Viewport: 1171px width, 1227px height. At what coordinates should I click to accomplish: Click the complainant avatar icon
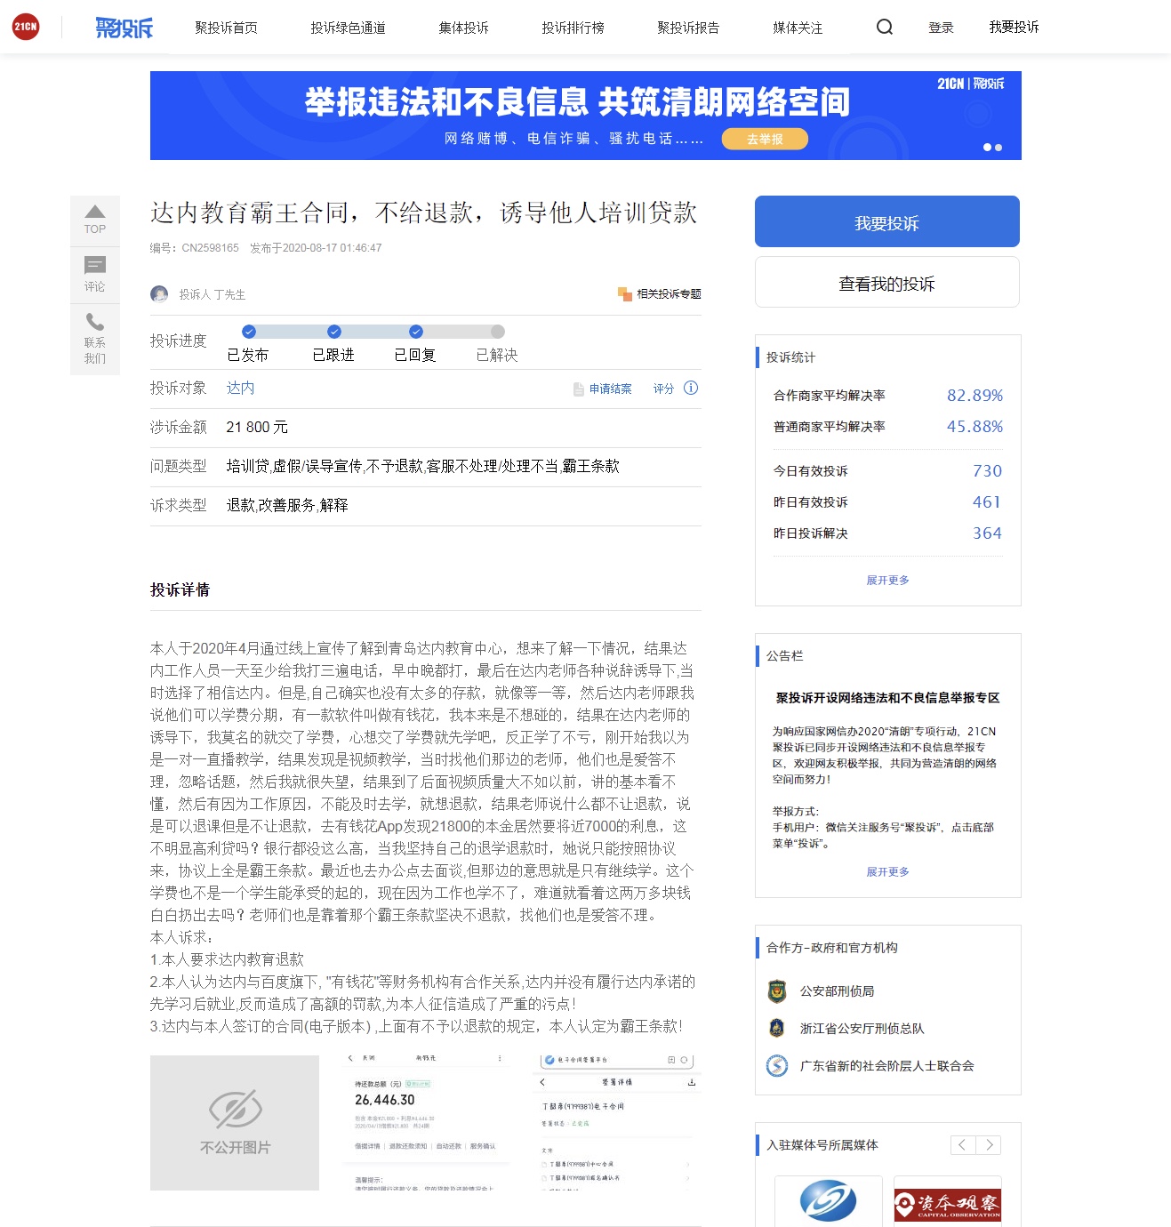(159, 294)
